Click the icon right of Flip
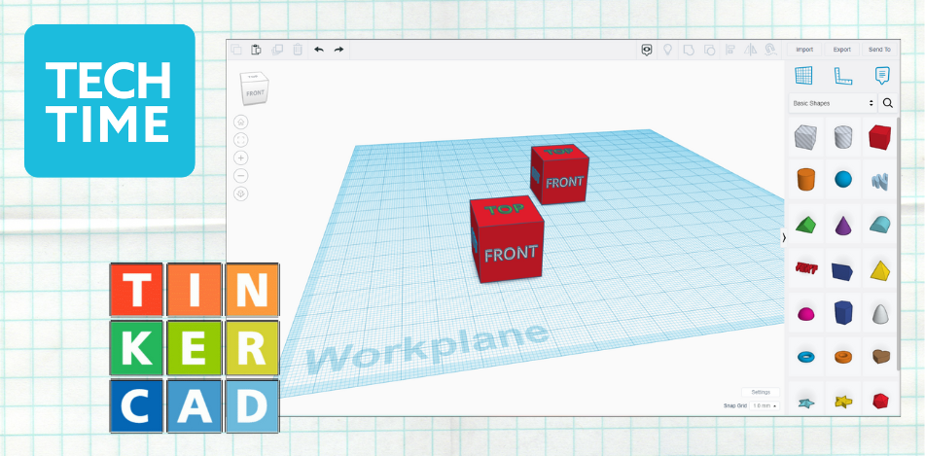 tap(769, 51)
